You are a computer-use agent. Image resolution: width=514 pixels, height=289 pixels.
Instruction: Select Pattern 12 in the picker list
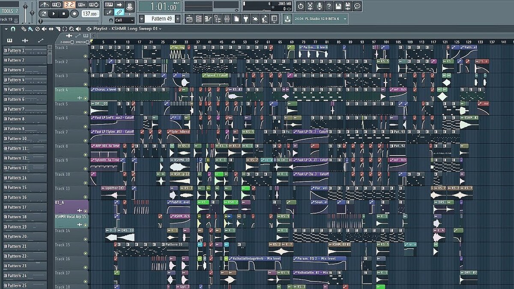[x=25, y=158]
